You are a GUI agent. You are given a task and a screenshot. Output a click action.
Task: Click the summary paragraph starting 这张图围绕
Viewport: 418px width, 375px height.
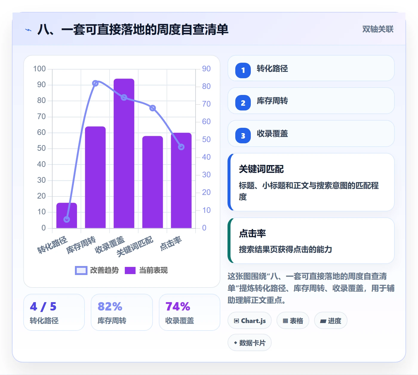click(311, 288)
